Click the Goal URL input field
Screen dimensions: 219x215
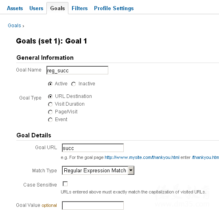pos(93,148)
